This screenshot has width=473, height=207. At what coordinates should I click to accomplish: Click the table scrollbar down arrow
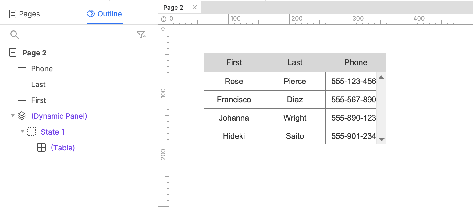[381, 140]
